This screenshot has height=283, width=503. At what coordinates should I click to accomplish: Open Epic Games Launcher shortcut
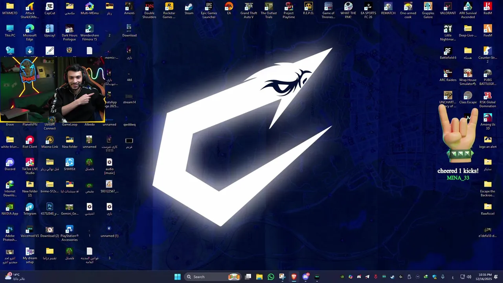(209, 11)
